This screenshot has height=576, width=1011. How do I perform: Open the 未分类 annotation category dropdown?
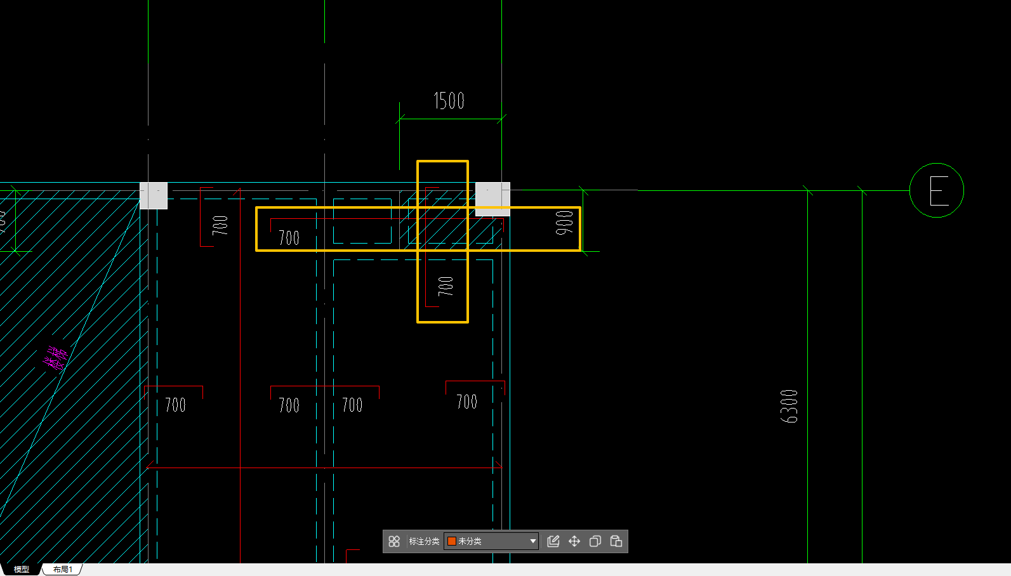pos(491,541)
